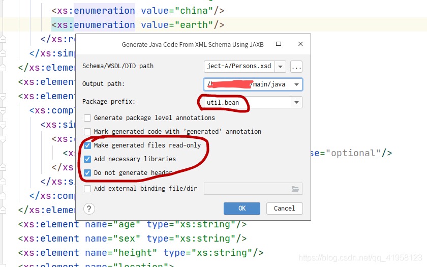The width and height of the screenshot is (427, 267).
Task: Browse for Schema path with ellipsis button
Action: click(296, 67)
